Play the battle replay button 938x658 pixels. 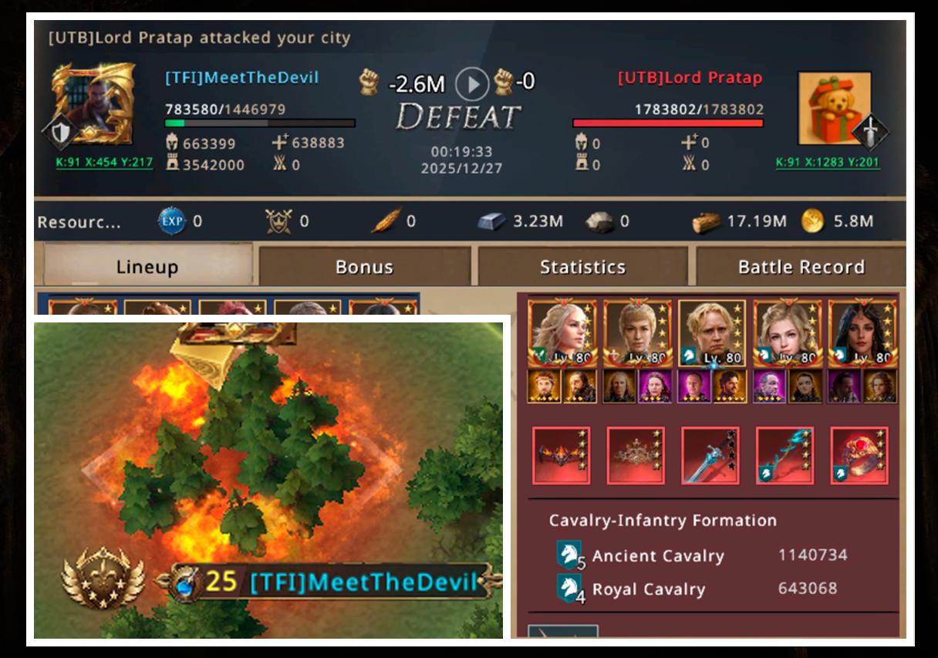click(472, 83)
